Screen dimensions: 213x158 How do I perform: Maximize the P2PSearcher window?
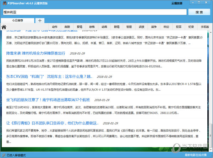click(199, 2)
